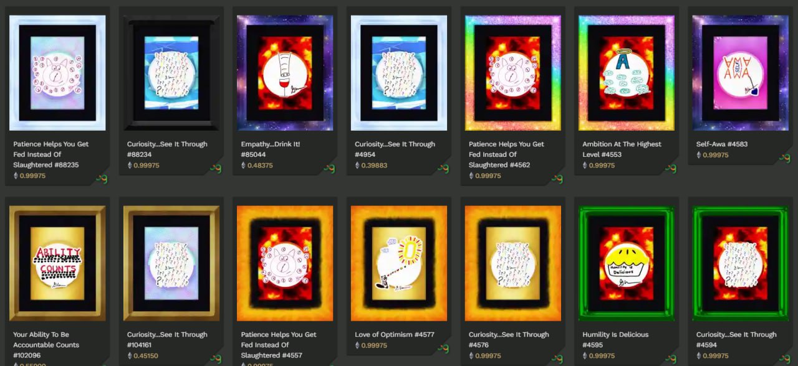Click the collection logo icon on Self-Awa #4583 card
The height and width of the screenshot is (366, 798).
click(785, 158)
